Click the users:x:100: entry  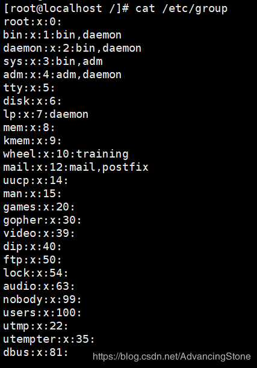[x=42, y=313]
